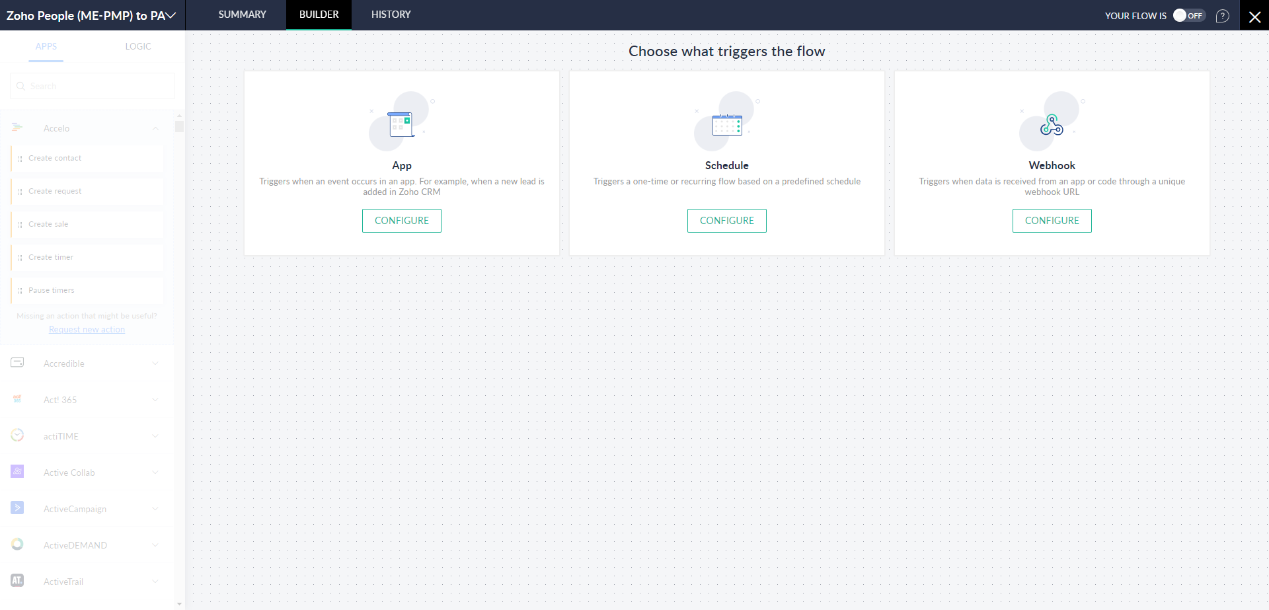Click the search magnifier icon
Image resolution: width=1269 pixels, height=610 pixels.
coord(20,86)
